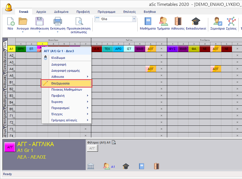The width and height of the screenshot is (242, 179).
Task: Click the Αποθήκευση save icon
Action: (x=39, y=22)
